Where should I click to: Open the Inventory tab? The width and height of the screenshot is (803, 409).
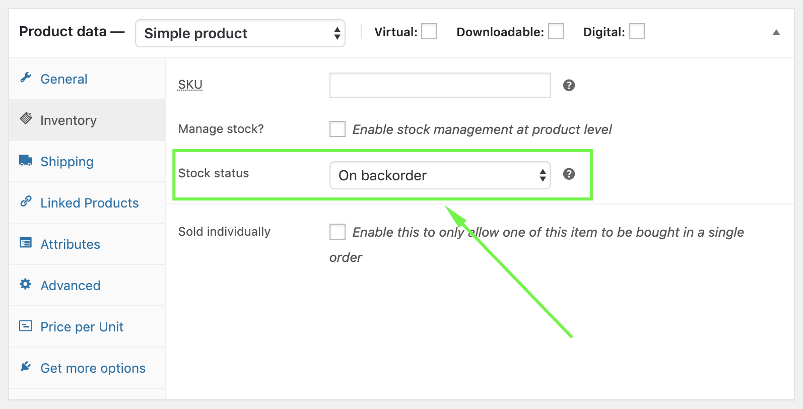(x=87, y=120)
